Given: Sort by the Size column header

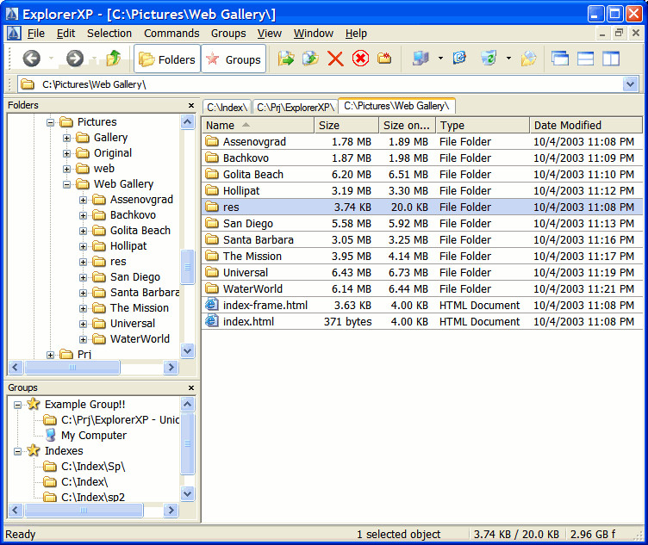Looking at the screenshot, I should tap(346, 125).
